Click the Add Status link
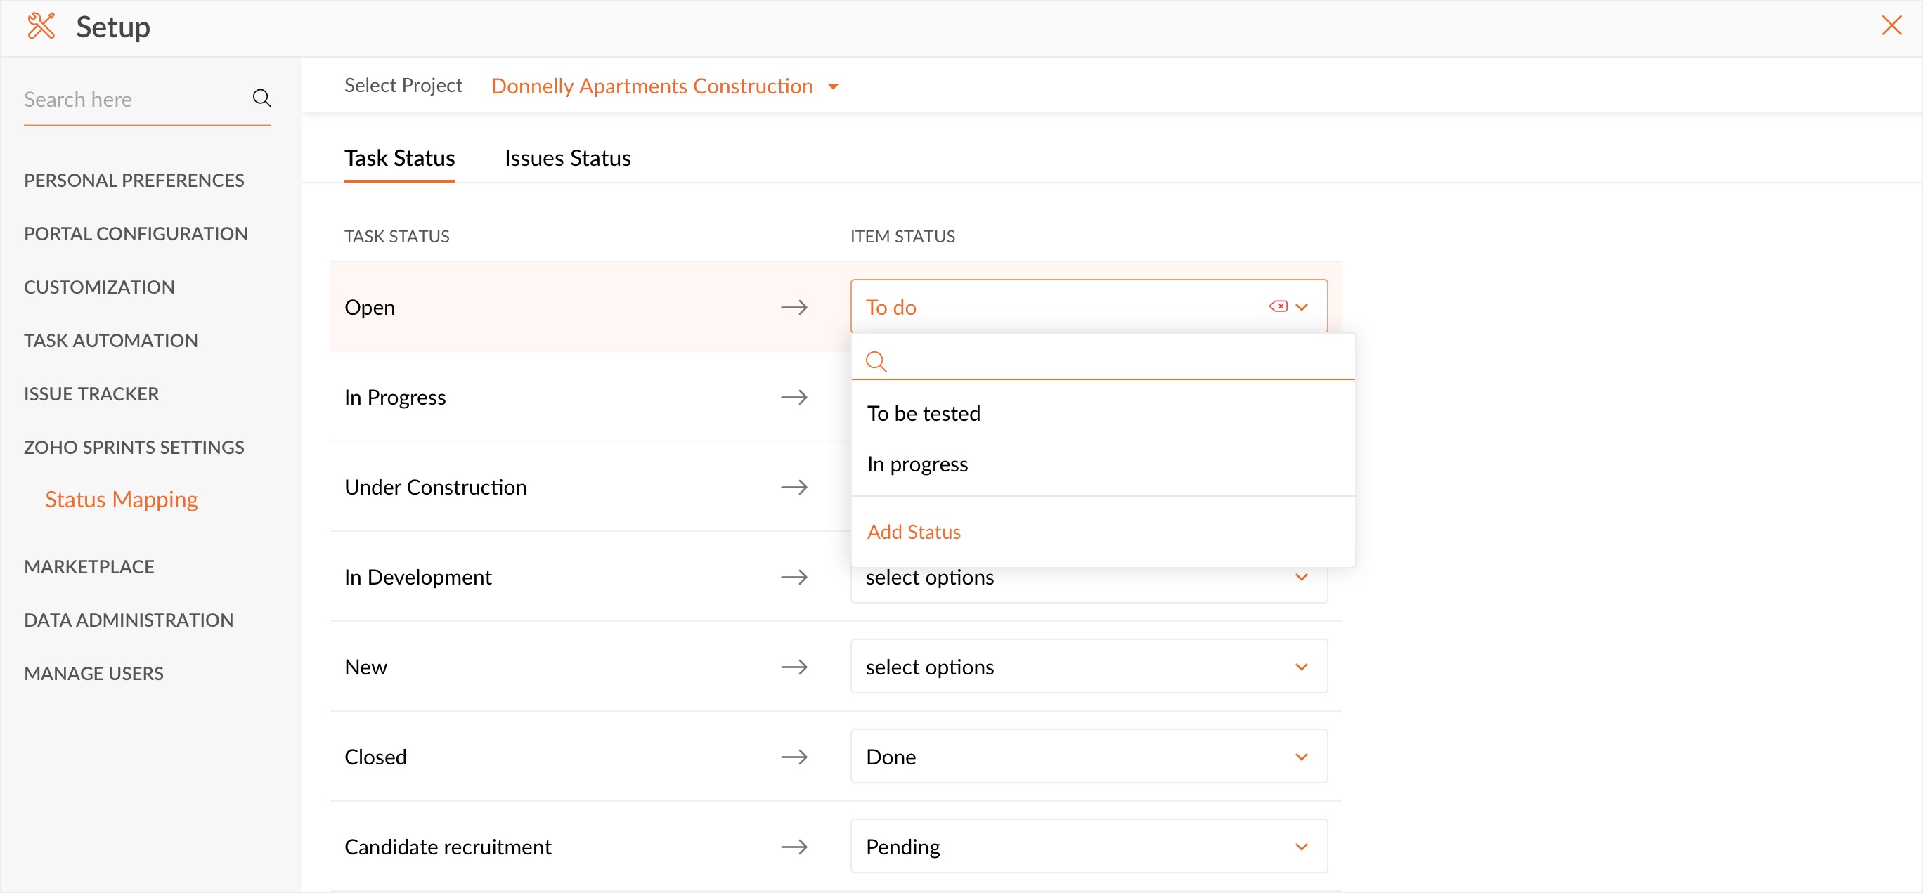 (x=914, y=532)
